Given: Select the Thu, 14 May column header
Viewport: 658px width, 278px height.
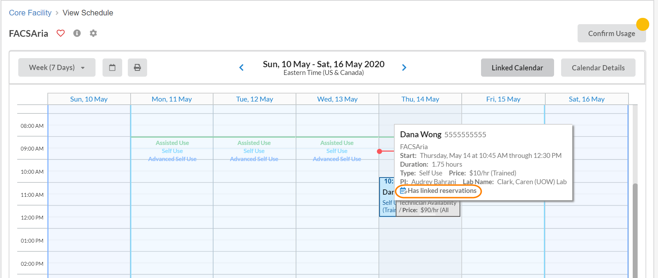Looking at the screenshot, I should (420, 99).
